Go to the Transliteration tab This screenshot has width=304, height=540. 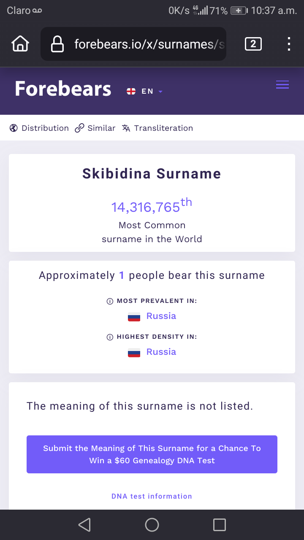[x=157, y=128]
